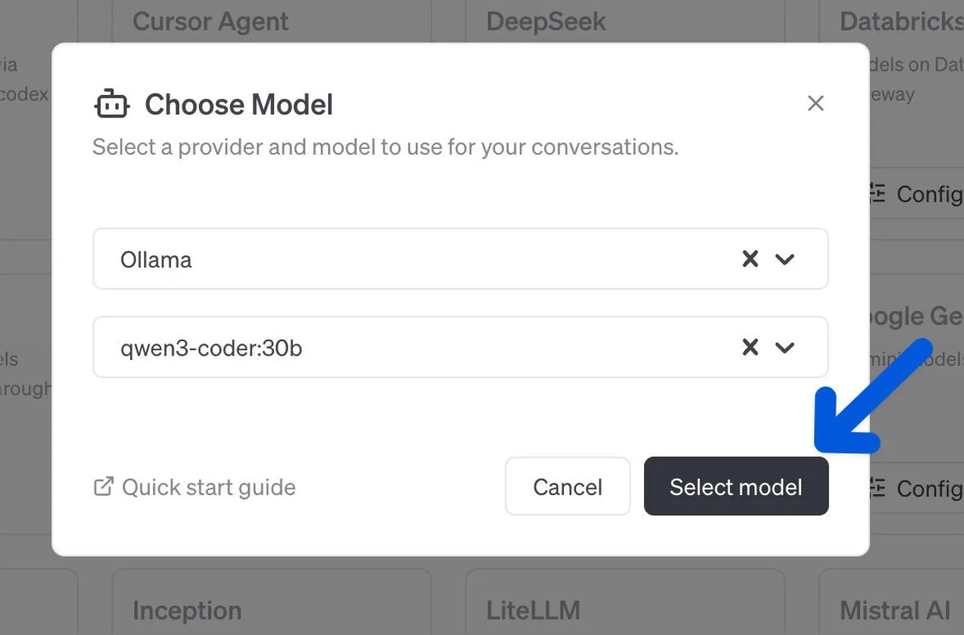
Task: Close the Choose Model dialog
Action: pyautogui.click(x=816, y=104)
